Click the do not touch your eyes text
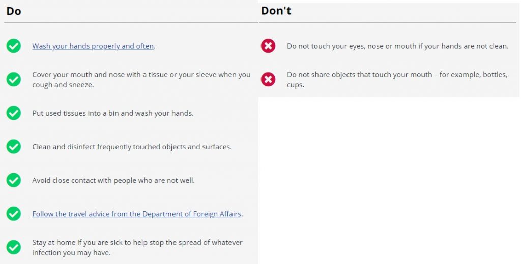This screenshot has width=521, height=264. click(398, 46)
